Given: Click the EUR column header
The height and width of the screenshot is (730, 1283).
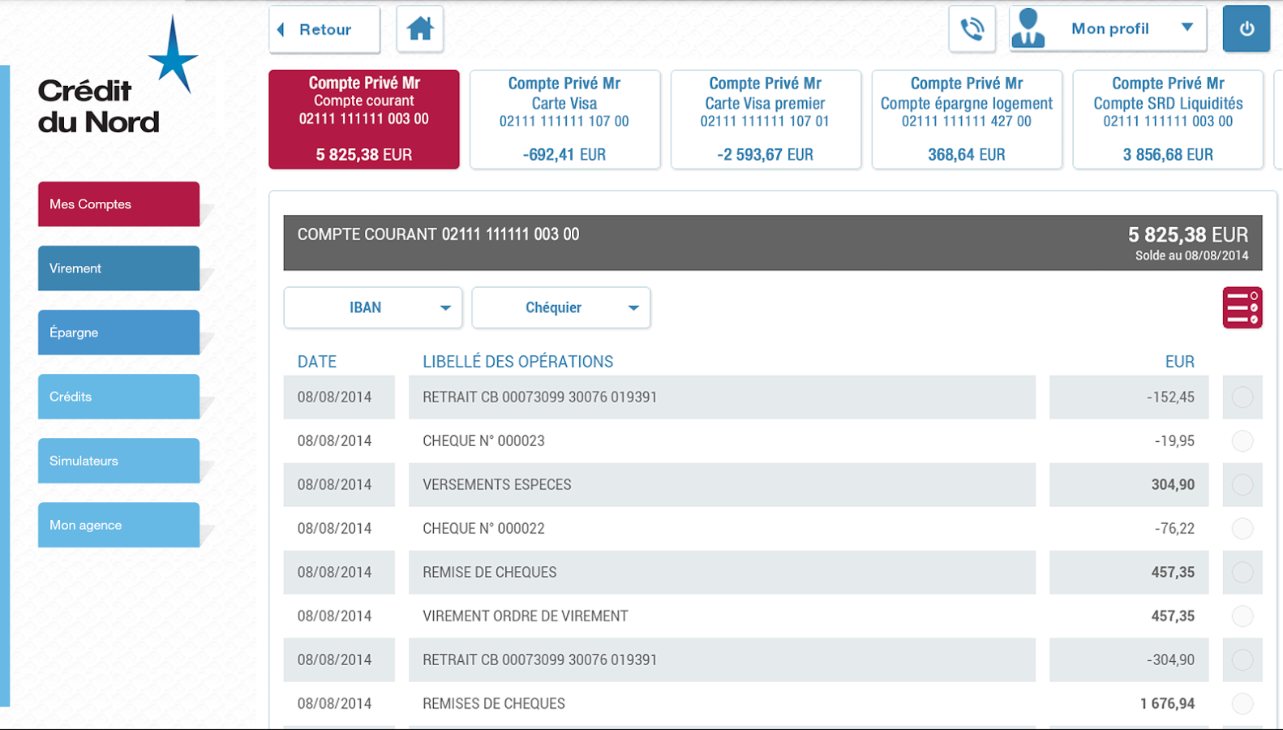Looking at the screenshot, I should pyautogui.click(x=1180, y=362).
